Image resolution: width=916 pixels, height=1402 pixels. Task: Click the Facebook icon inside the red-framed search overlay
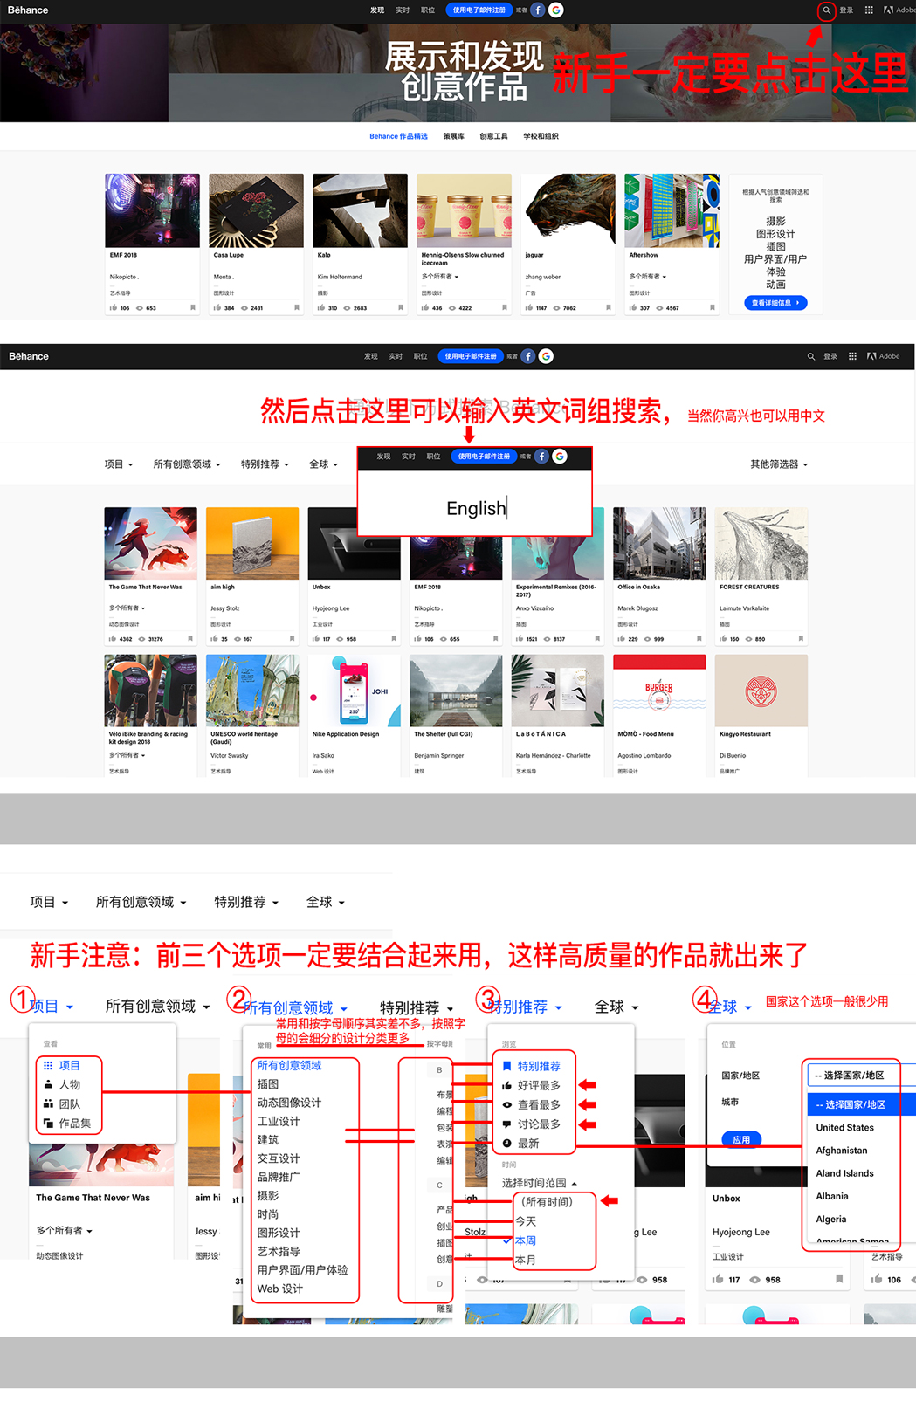pos(541,456)
